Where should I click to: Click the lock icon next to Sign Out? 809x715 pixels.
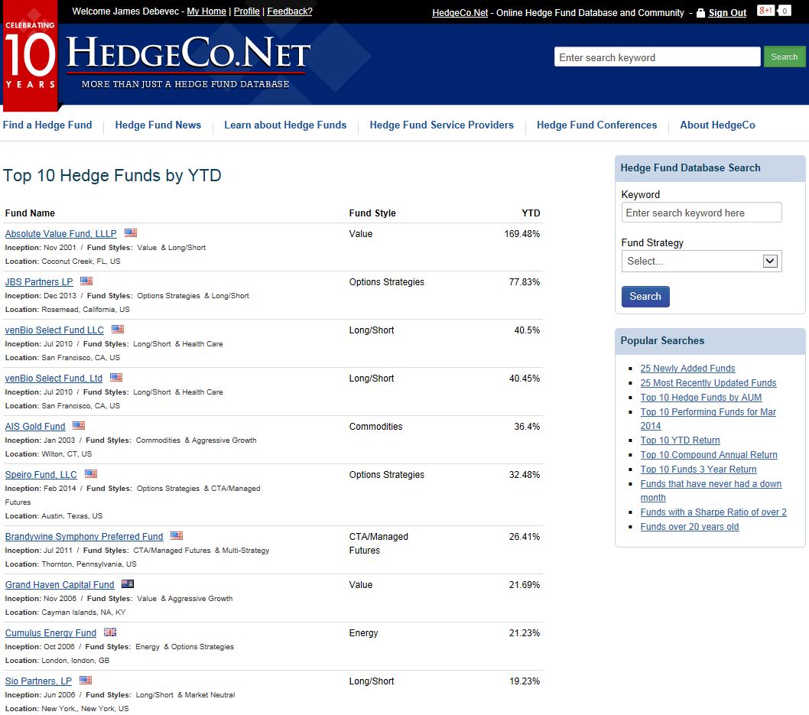click(700, 14)
